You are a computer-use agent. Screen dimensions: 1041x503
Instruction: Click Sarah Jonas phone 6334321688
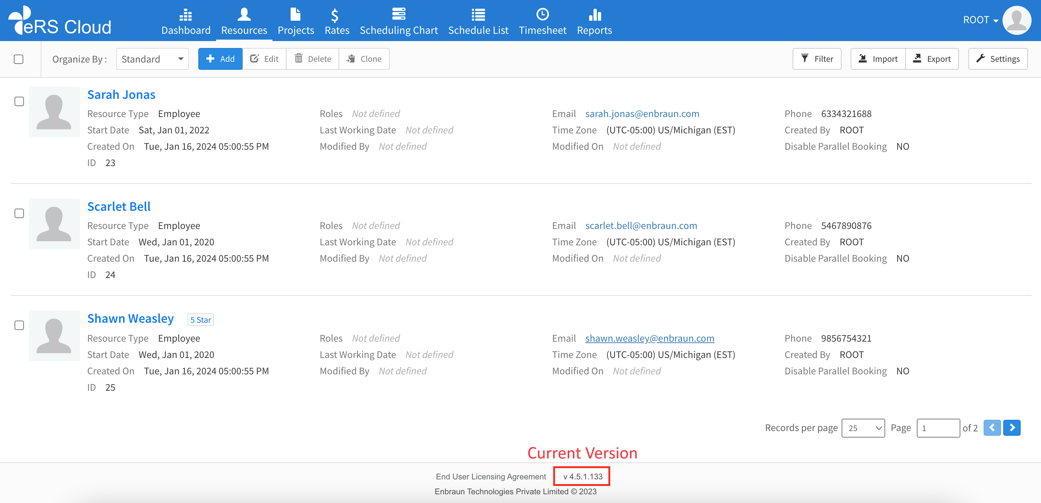pyautogui.click(x=846, y=114)
